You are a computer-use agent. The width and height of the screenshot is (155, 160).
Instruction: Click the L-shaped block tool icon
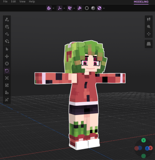tap(7, 93)
